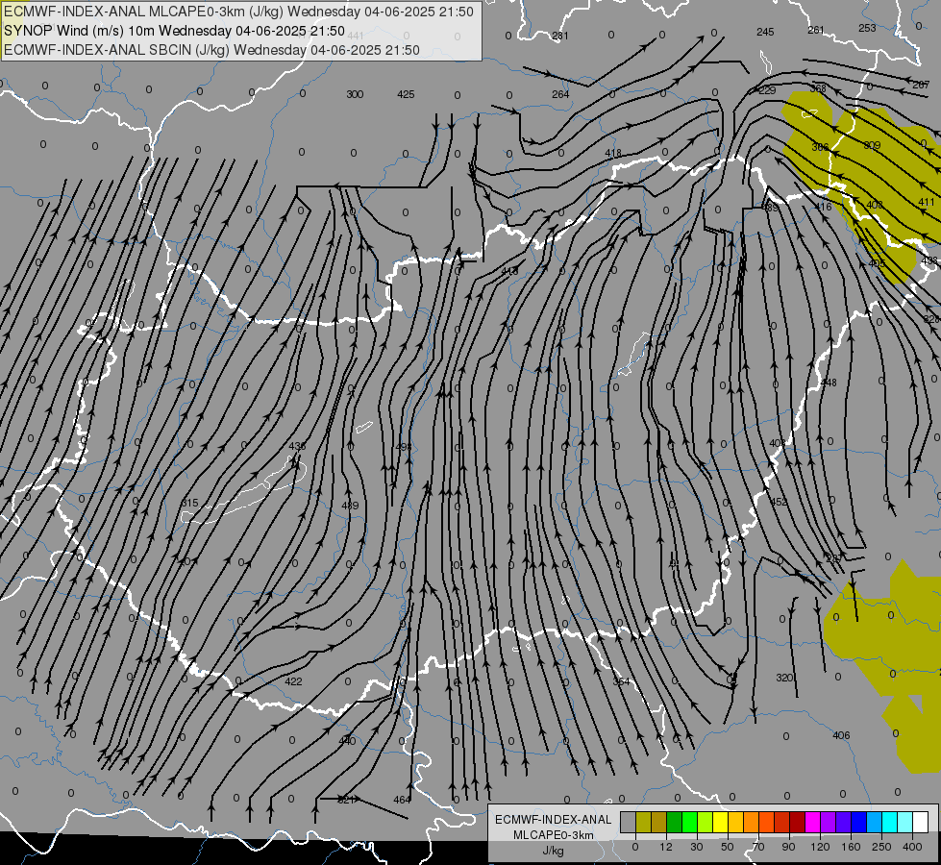Click the legend title ECMWF-INDEX-ANAL
Screen dimensions: 941x865
(x=553, y=820)
